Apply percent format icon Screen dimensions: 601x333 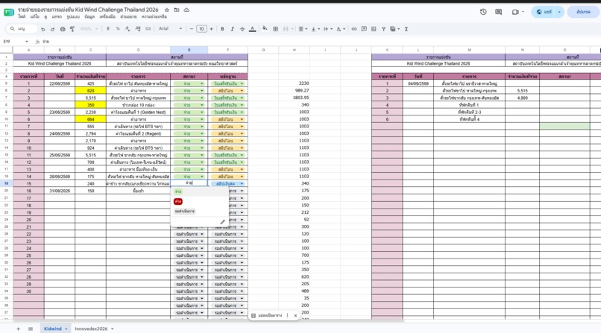pos(118,29)
